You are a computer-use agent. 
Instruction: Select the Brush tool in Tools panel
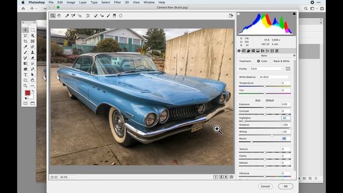click(x=26, y=53)
